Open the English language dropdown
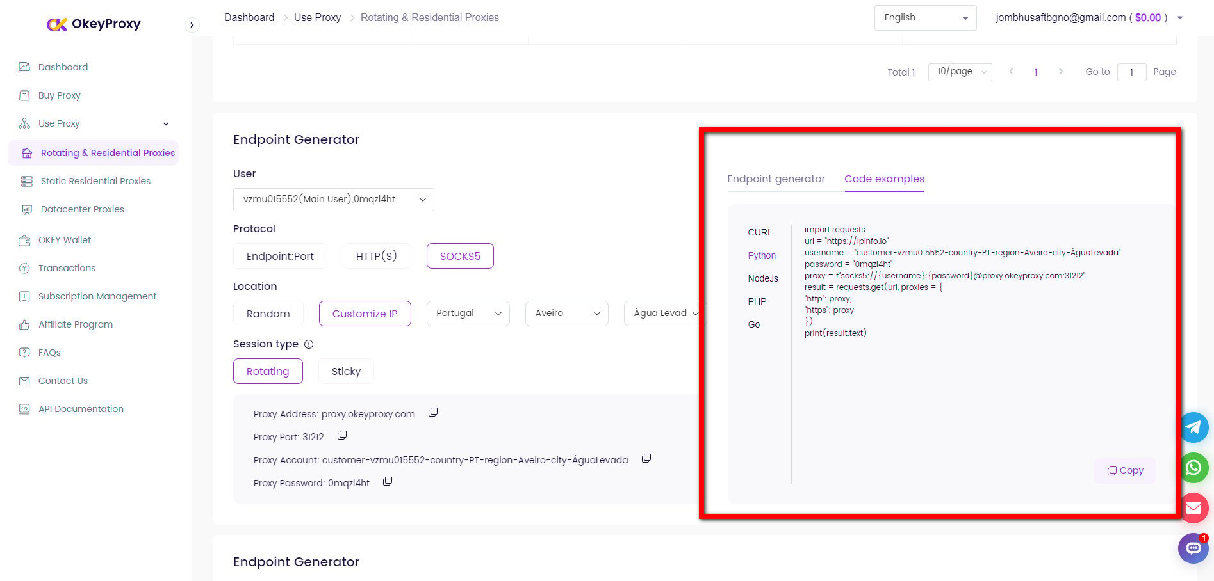 click(x=925, y=17)
